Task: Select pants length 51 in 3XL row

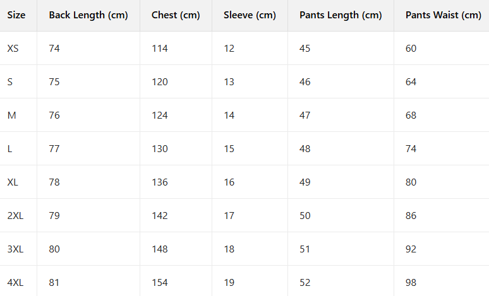Action: click(305, 249)
